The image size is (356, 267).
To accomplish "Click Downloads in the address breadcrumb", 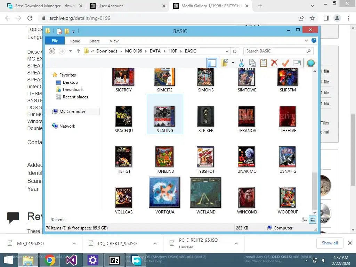I will [x=107, y=51].
